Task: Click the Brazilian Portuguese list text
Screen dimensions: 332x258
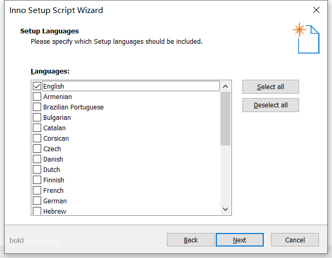Action: click(73, 107)
